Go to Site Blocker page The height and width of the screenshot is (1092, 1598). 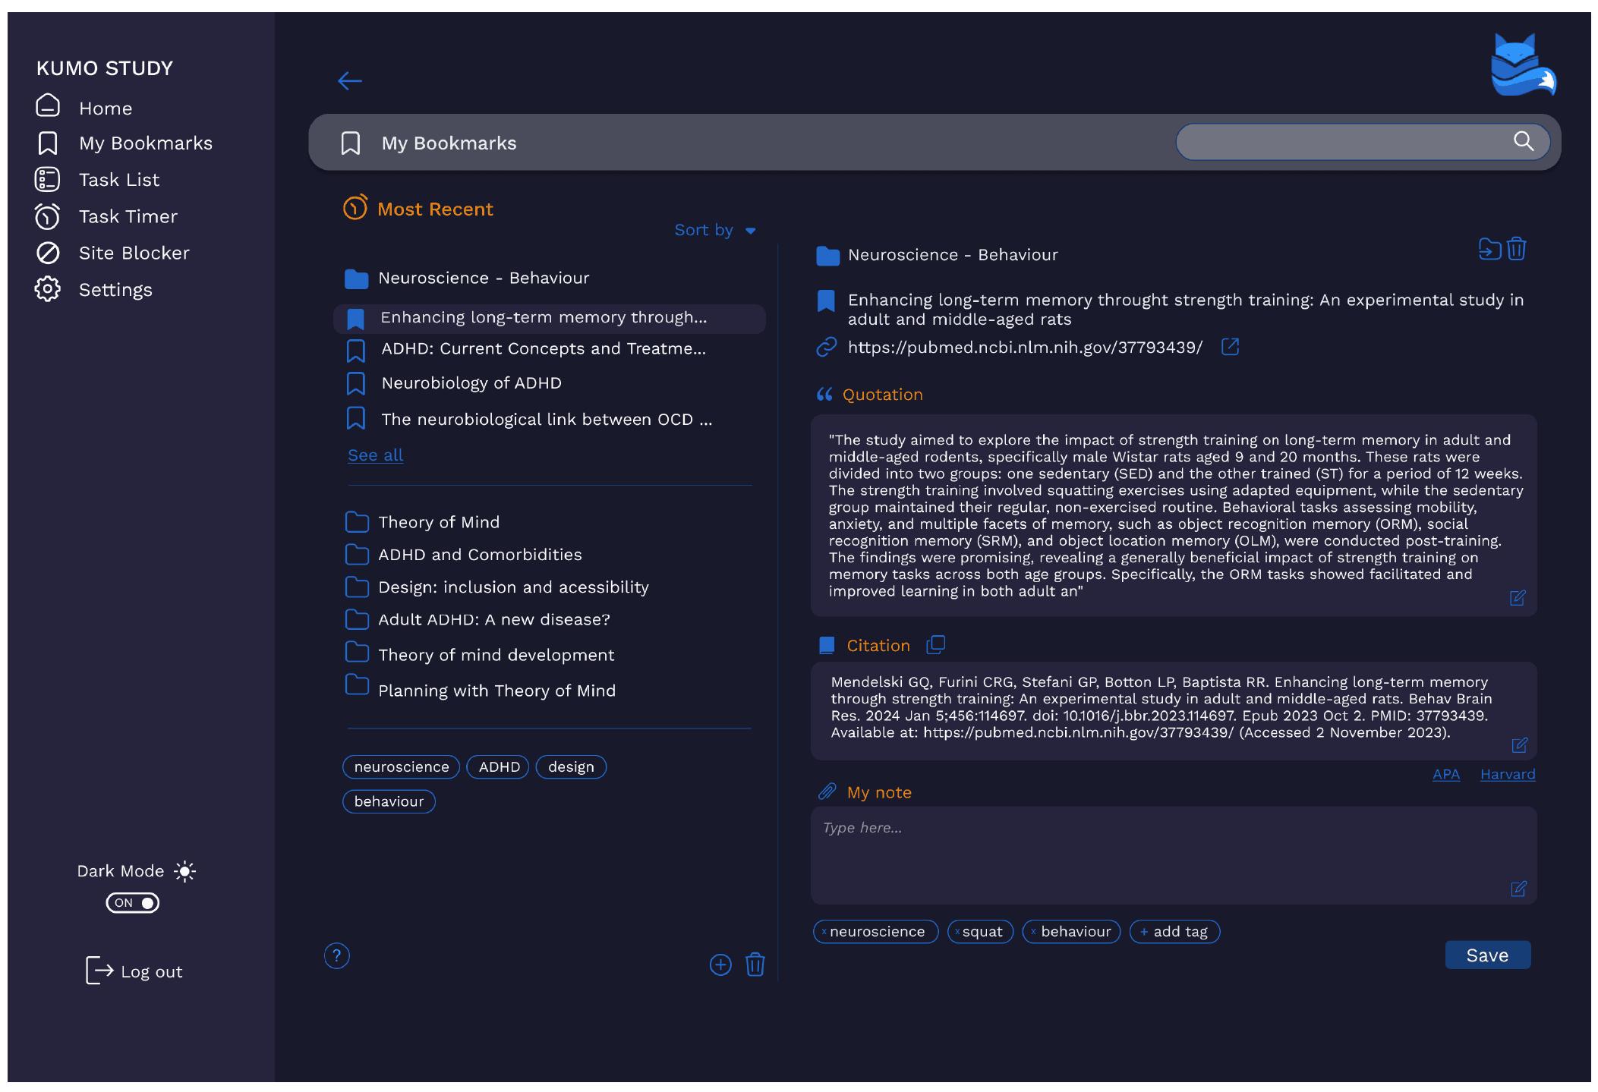click(x=134, y=253)
